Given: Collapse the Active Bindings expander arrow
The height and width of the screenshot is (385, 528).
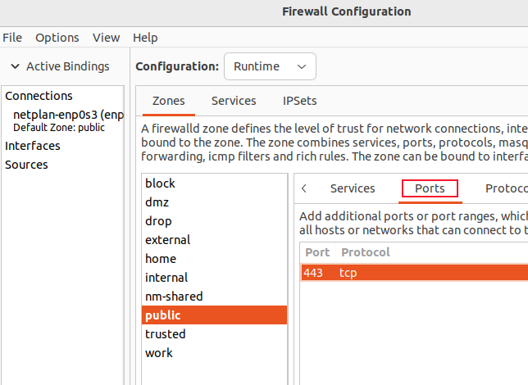Looking at the screenshot, I should (15, 66).
